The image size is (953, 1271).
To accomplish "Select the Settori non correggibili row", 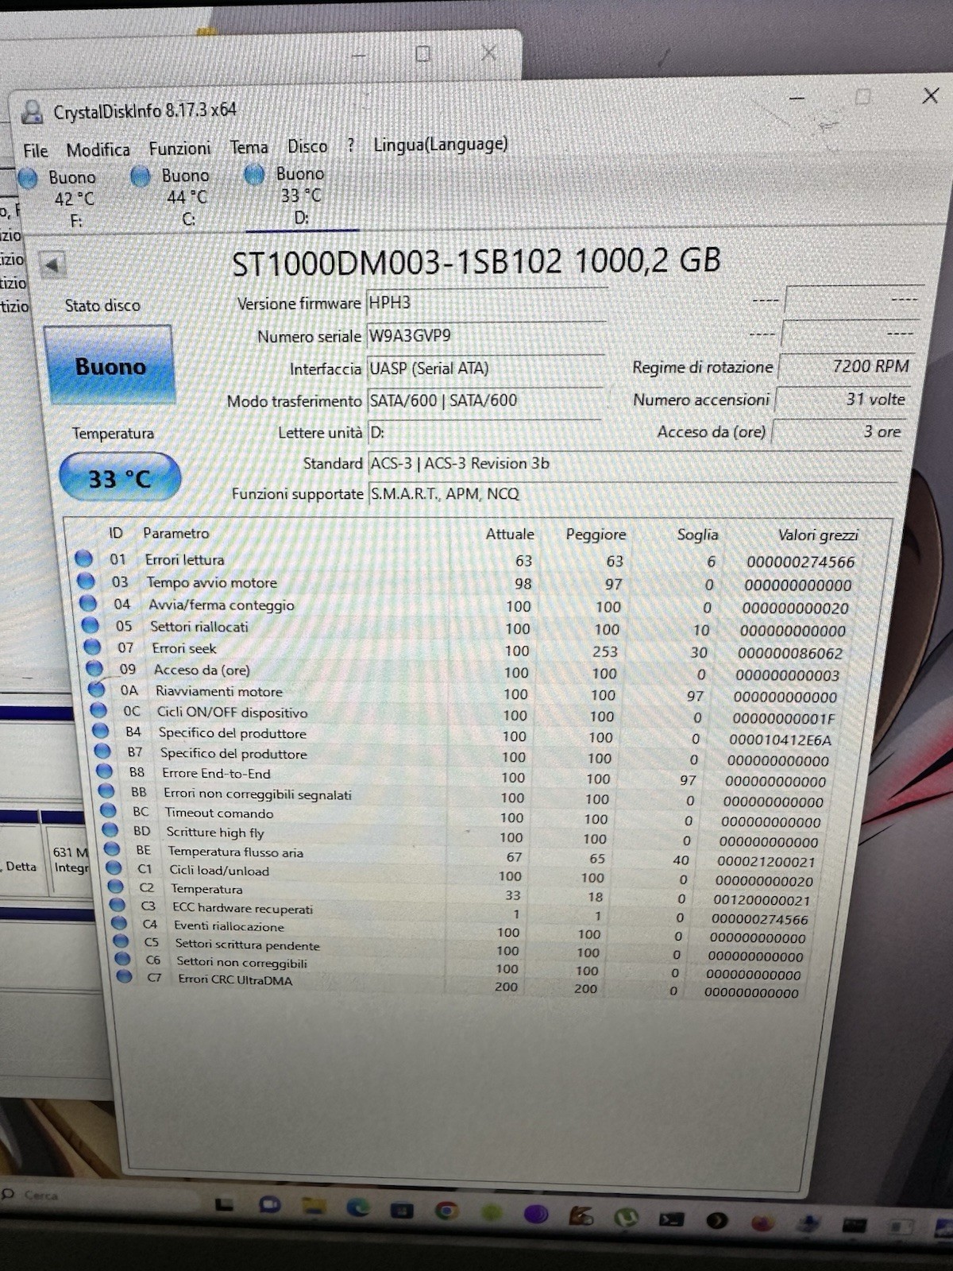I will point(457,965).
